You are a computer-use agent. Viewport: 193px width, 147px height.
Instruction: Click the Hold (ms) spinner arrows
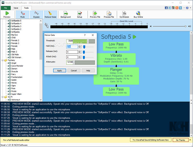(79, 46)
